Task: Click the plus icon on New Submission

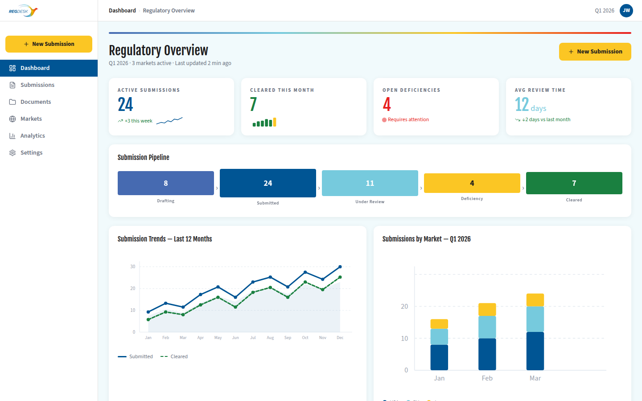Action: point(572,51)
